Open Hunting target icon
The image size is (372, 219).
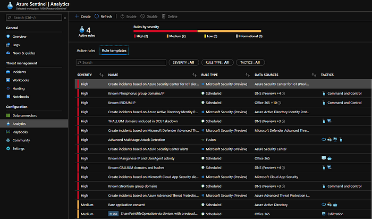8,88
